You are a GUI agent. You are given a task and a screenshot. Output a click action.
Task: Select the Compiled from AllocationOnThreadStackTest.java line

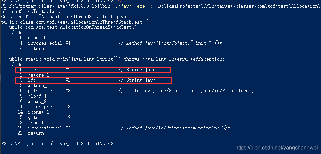click(65, 17)
